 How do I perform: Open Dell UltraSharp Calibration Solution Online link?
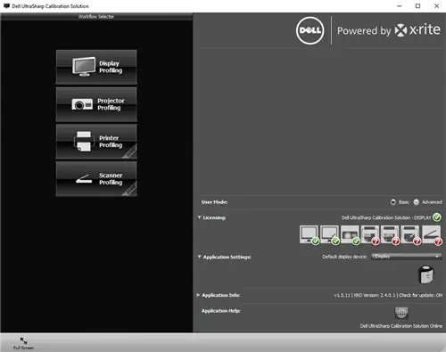(x=401, y=326)
